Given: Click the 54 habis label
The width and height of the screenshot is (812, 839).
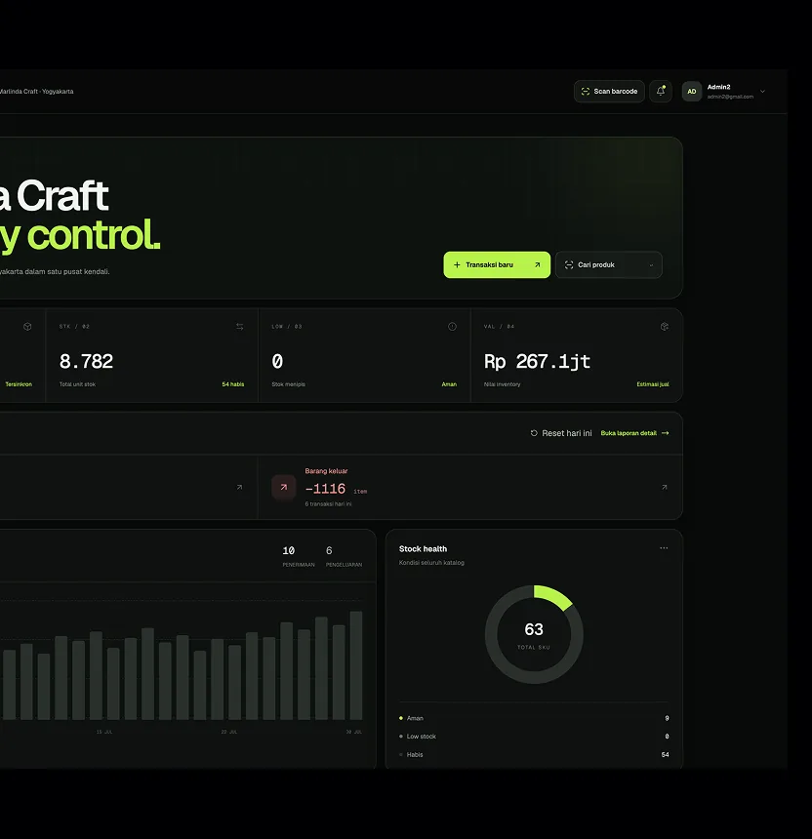Looking at the screenshot, I should tap(233, 384).
